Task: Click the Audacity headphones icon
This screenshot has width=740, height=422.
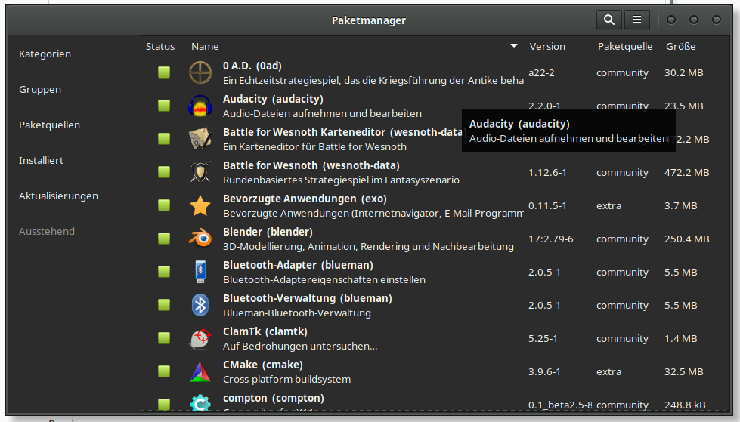Action: click(x=200, y=106)
